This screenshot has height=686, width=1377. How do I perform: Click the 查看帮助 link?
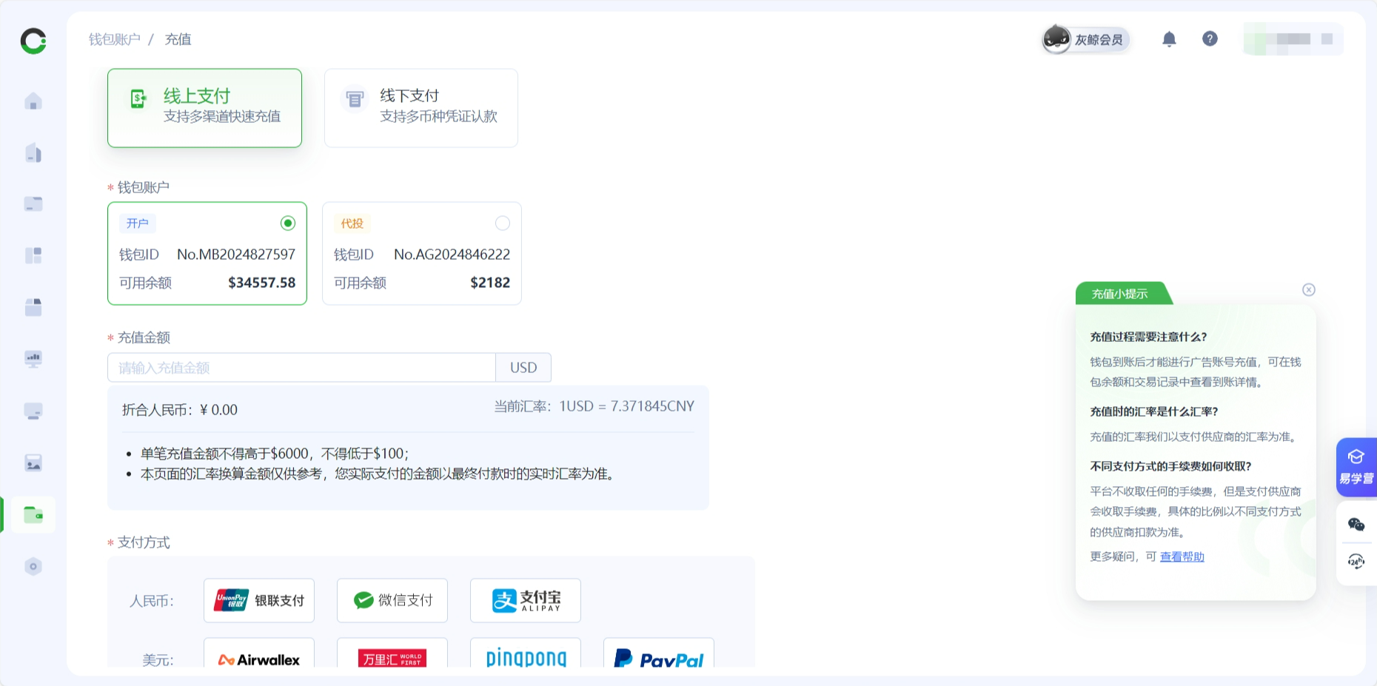(x=1182, y=556)
